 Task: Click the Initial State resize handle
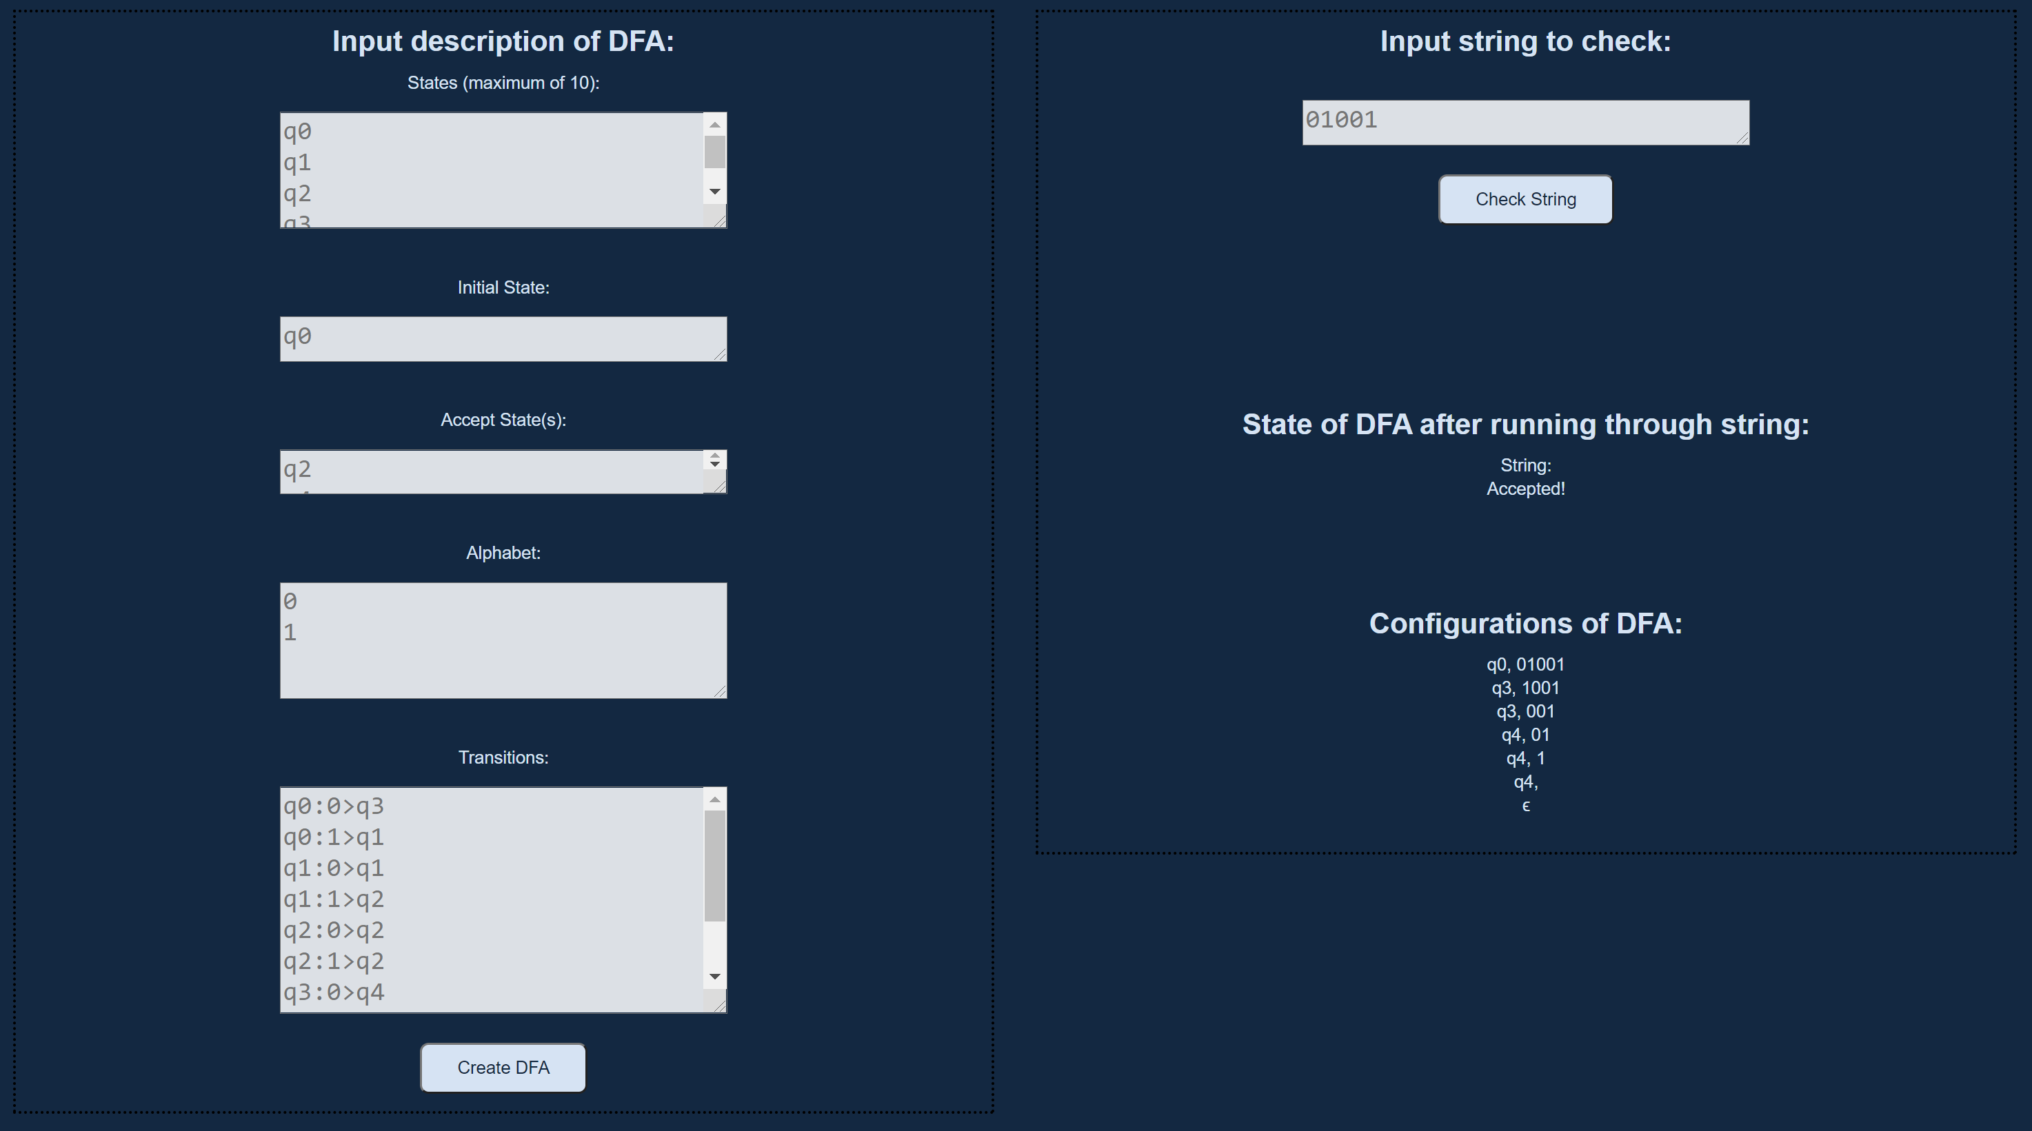tap(718, 354)
